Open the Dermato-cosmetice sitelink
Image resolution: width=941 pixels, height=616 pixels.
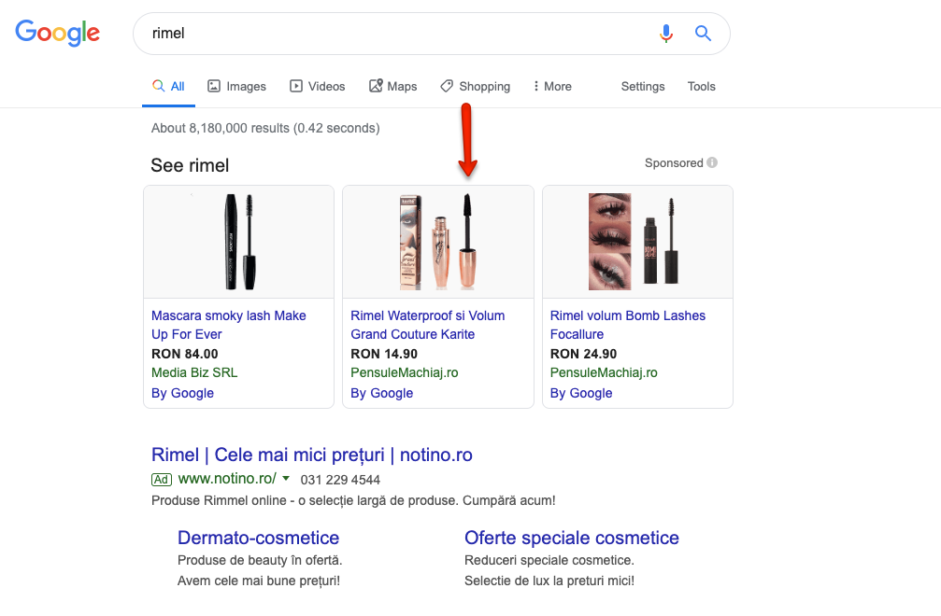pos(258,538)
